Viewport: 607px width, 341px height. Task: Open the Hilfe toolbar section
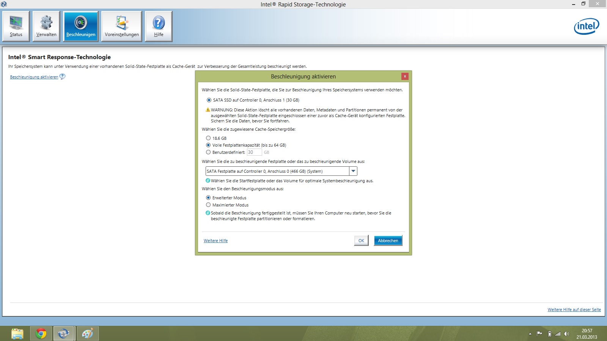click(159, 26)
